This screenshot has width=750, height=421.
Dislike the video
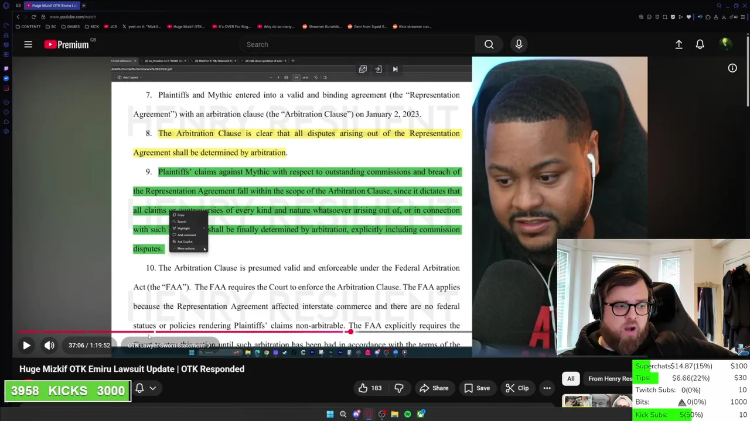click(399, 388)
